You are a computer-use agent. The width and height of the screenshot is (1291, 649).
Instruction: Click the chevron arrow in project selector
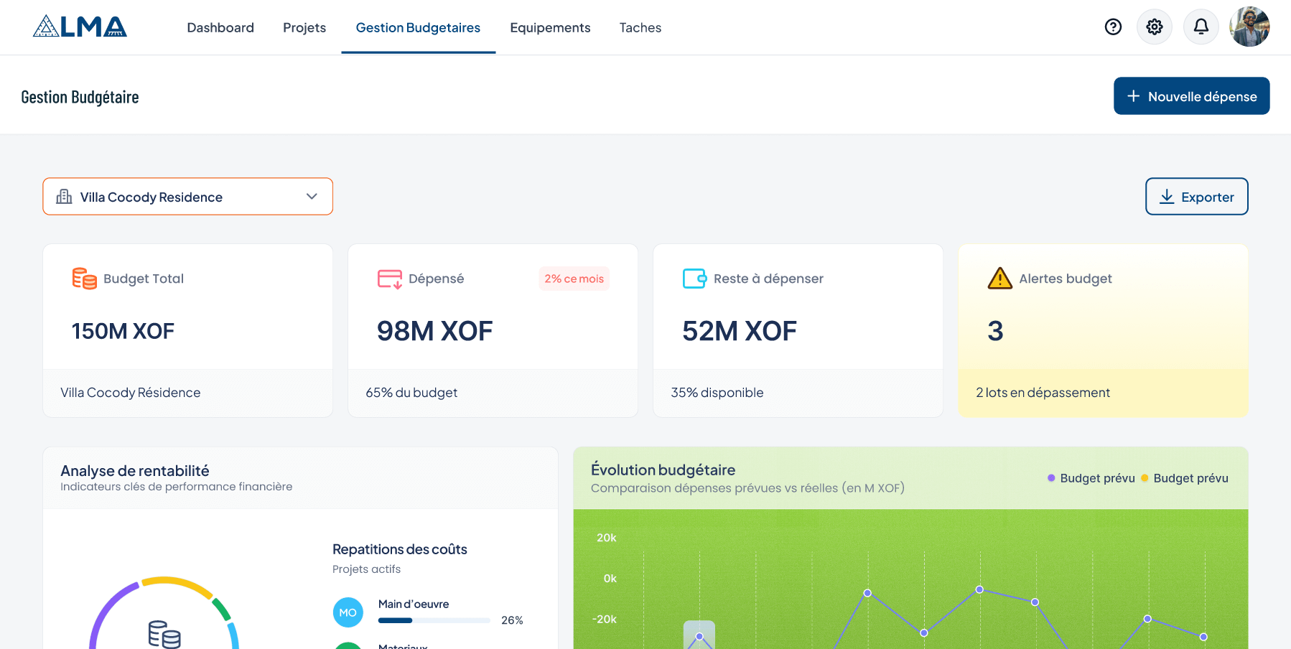click(x=312, y=197)
